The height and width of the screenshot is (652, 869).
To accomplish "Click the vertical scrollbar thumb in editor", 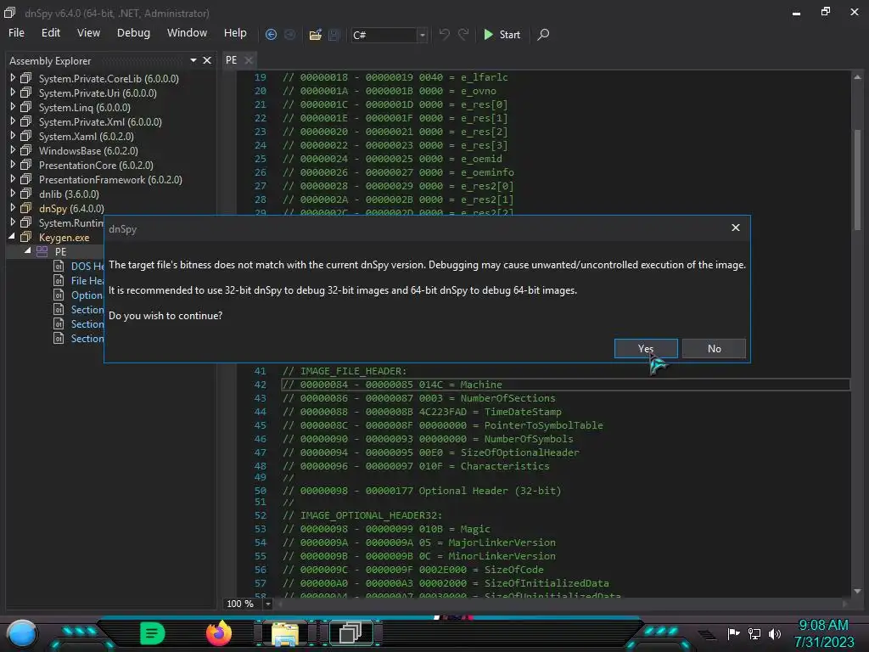I will pyautogui.click(x=857, y=179).
